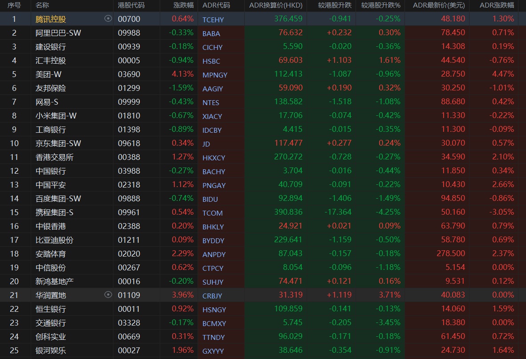Click HK stock code 09618 for 京东集团
Image resolution: width=526 pixels, height=359 pixels.
(x=129, y=143)
